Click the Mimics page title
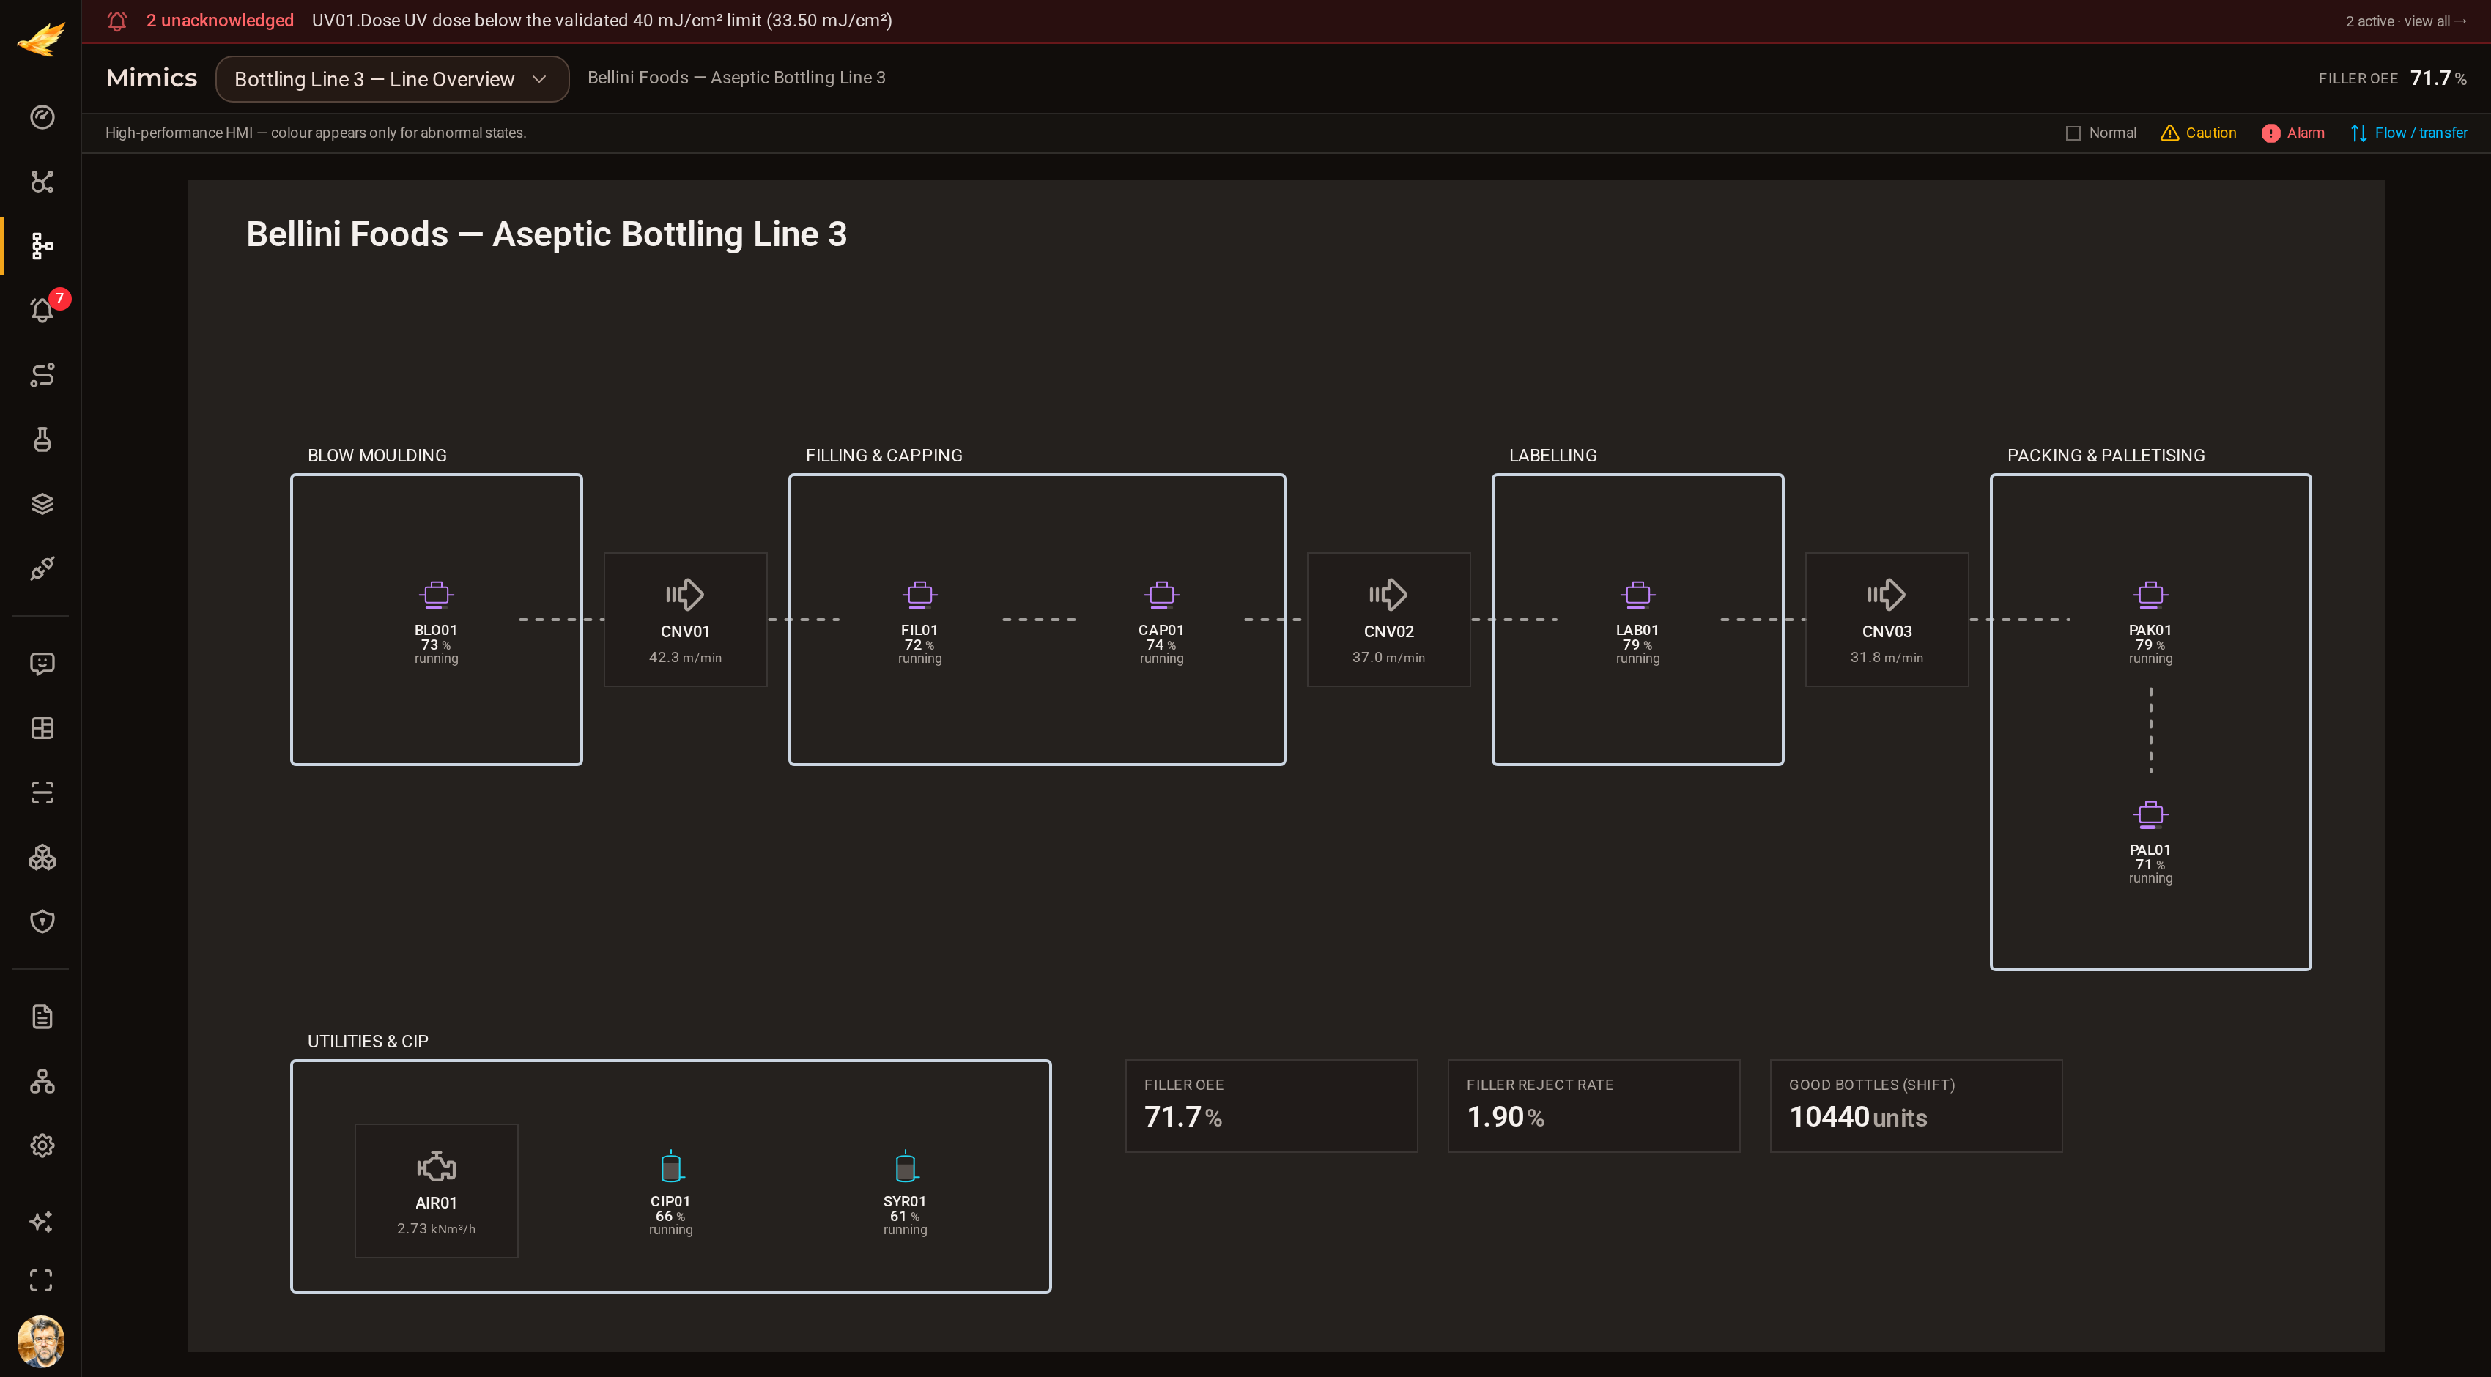The height and width of the screenshot is (1377, 2491). click(151, 78)
